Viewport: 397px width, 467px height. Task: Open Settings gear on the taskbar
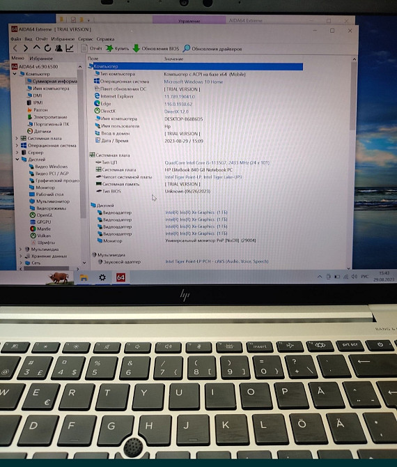[x=102, y=277]
